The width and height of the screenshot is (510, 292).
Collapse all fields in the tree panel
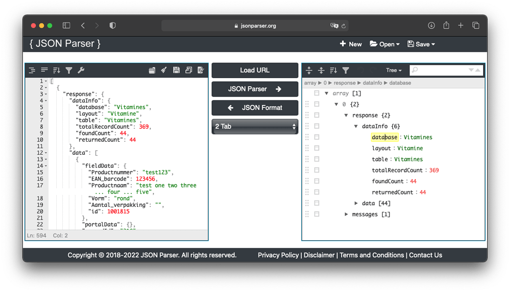[x=321, y=71]
